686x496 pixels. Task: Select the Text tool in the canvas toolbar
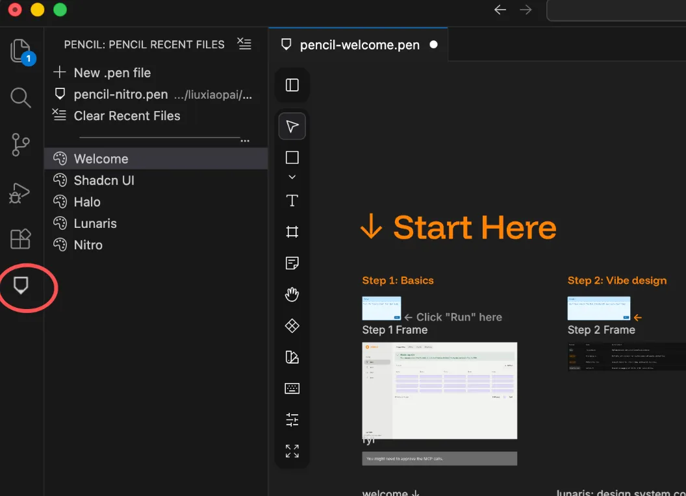point(292,201)
